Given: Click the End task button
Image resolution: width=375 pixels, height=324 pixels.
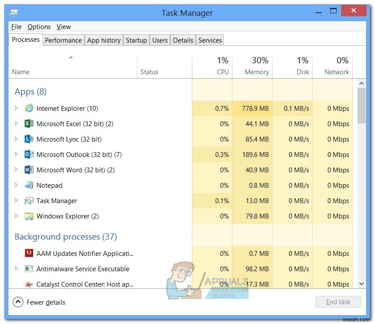Looking at the screenshot, I should (x=338, y=302).
